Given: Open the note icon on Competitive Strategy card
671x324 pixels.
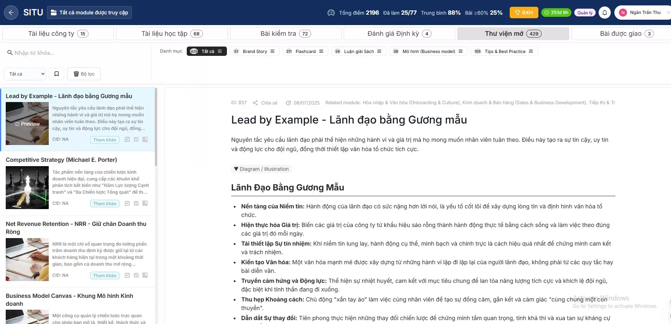Looking at the screenshot, I should point(127,203).
